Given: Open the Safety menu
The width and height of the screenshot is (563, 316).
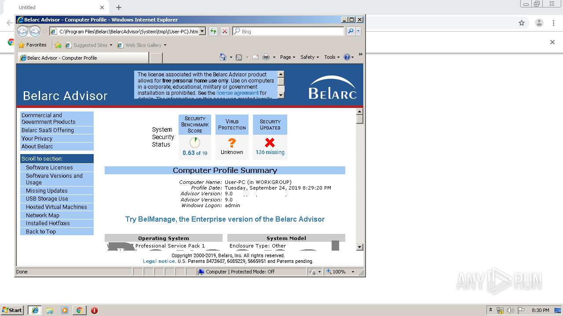Looking at the screenshot, I should coord(310,57).
